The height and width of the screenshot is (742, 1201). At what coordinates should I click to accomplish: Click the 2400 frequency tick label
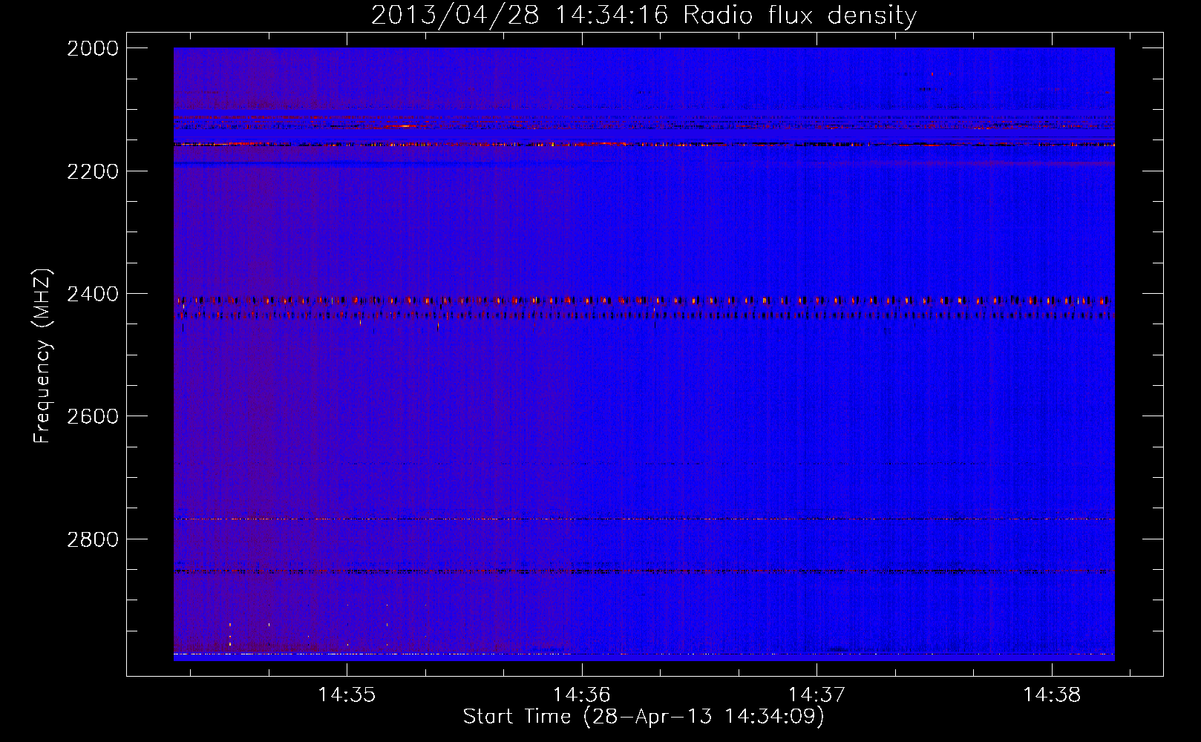(x=93, y=294)
